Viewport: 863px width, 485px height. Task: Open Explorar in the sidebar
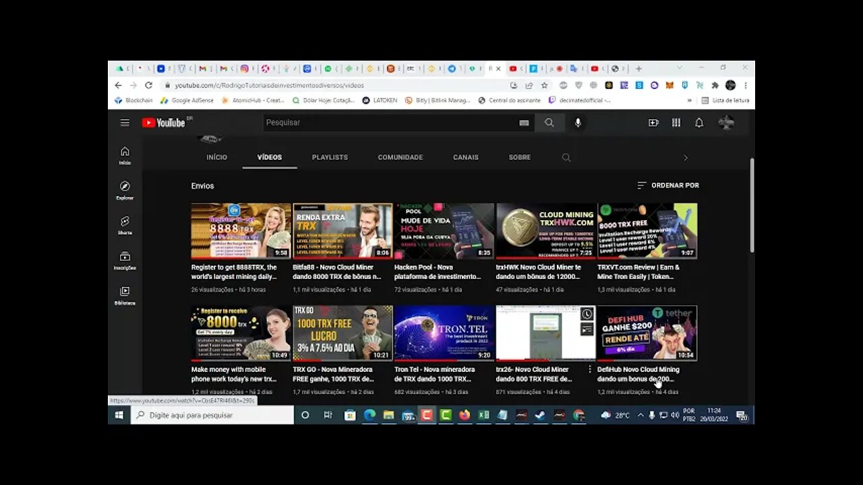[125, 191]
